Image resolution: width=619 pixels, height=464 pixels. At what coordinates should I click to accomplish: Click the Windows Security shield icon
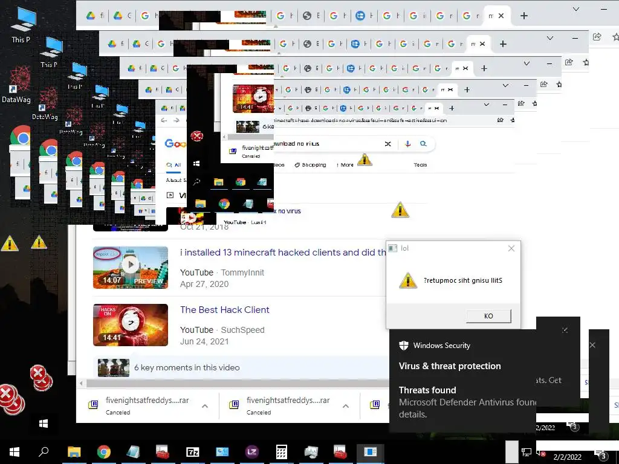tap(403, 346)
